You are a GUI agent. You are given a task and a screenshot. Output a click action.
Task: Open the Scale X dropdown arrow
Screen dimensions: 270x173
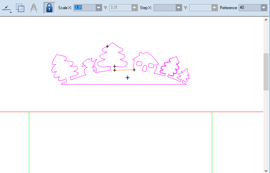pos(98,7)
